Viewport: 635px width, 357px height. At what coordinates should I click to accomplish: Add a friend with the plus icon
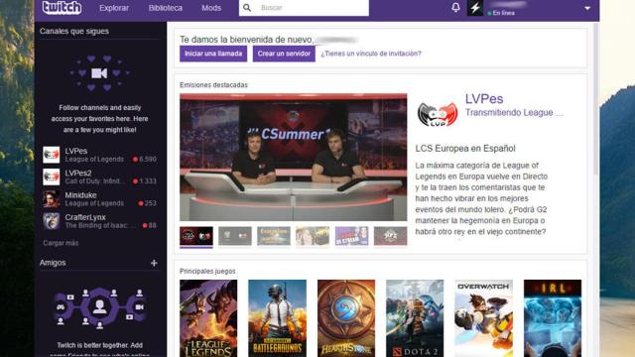154,263
